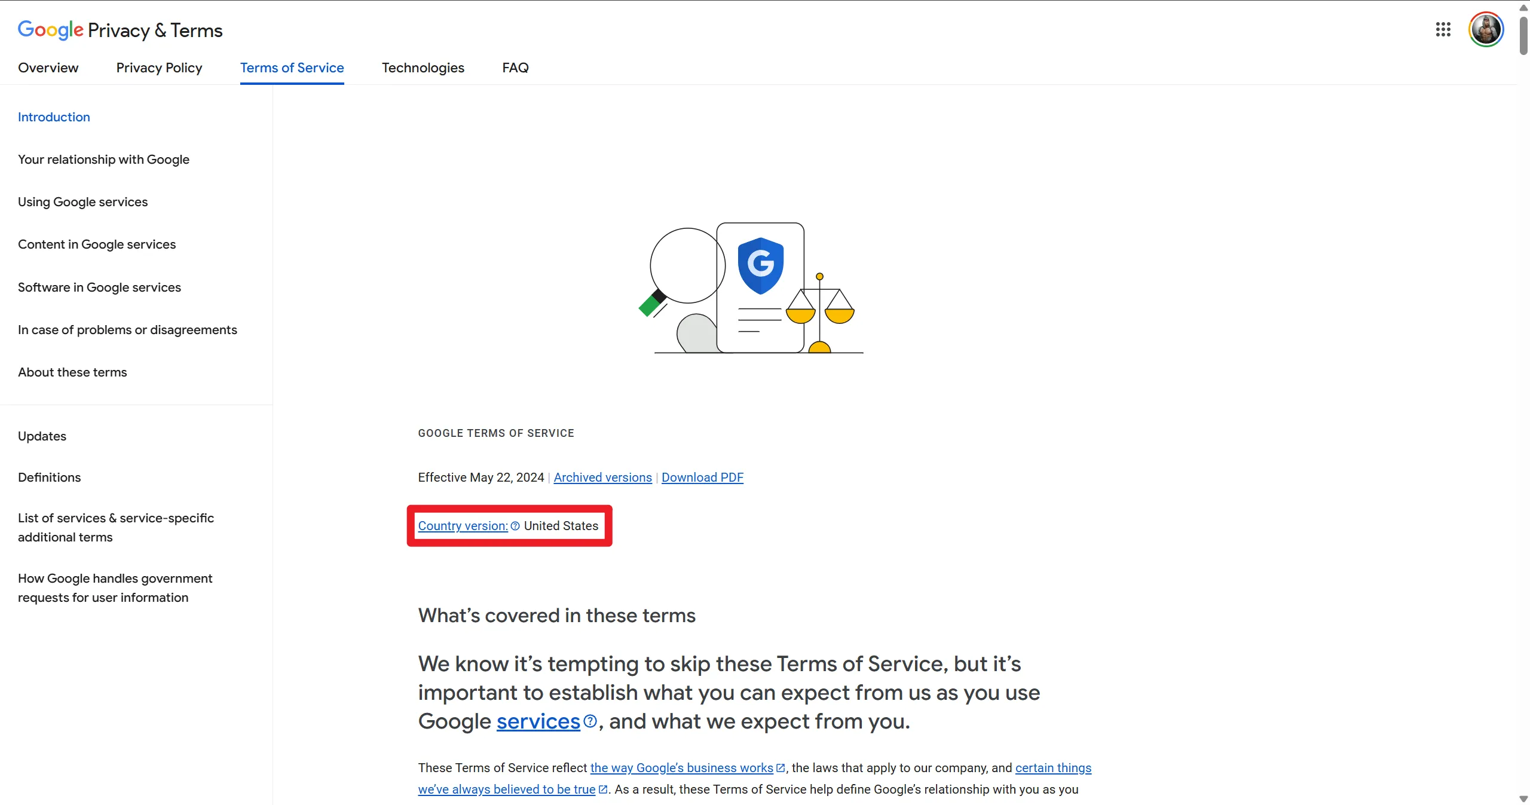Open Archived versions of the terms
The height and width of the screenshot is (805, 1530).
[602, 477]
